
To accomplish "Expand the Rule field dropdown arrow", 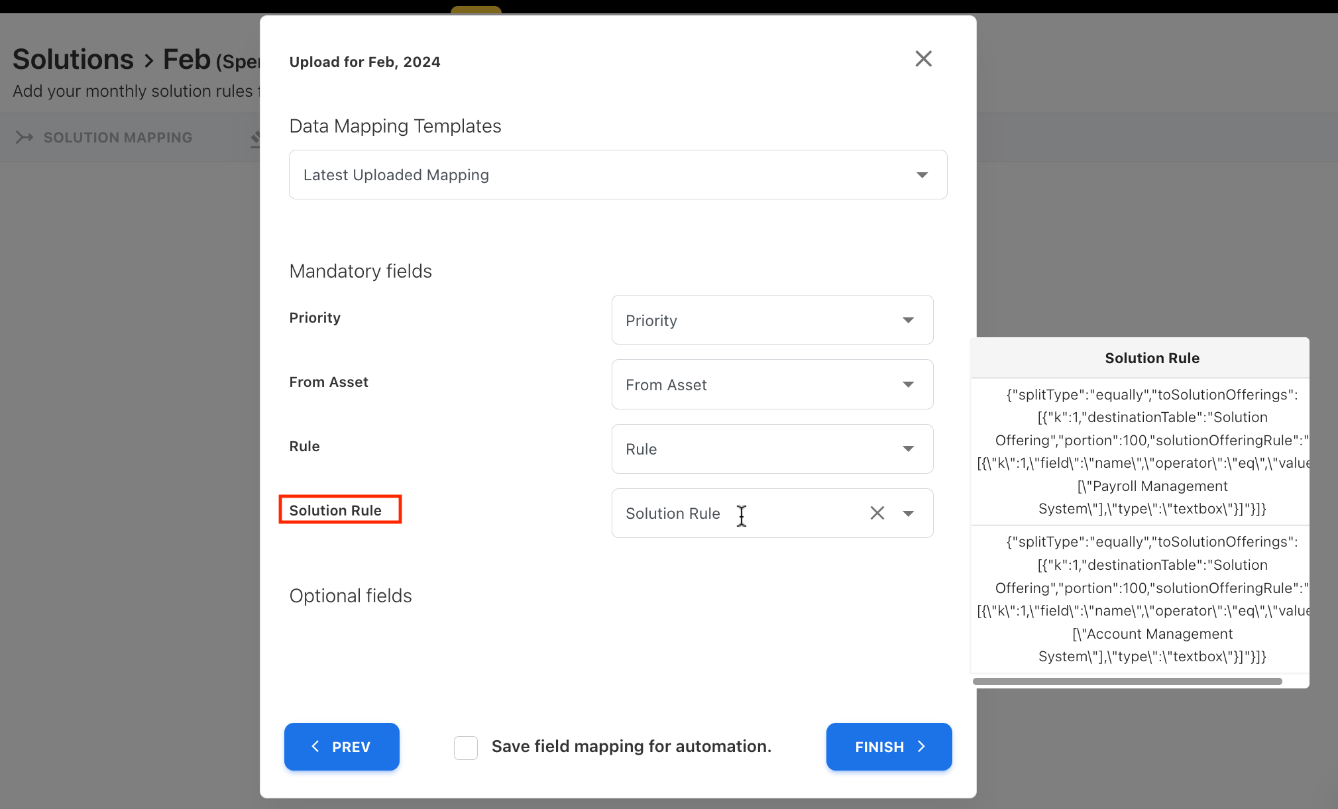I will (x=908, y=449).
